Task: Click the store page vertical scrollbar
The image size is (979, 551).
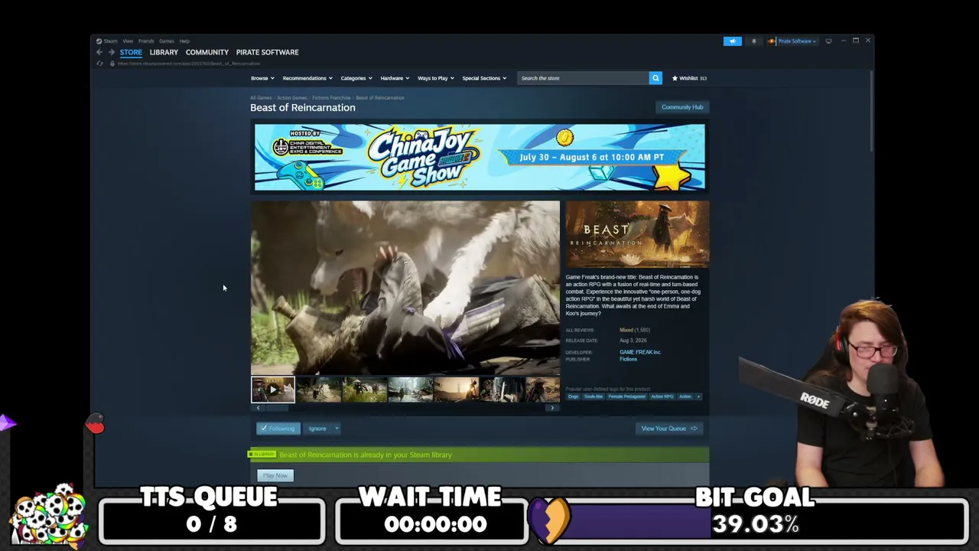Action: click(871, 111)
